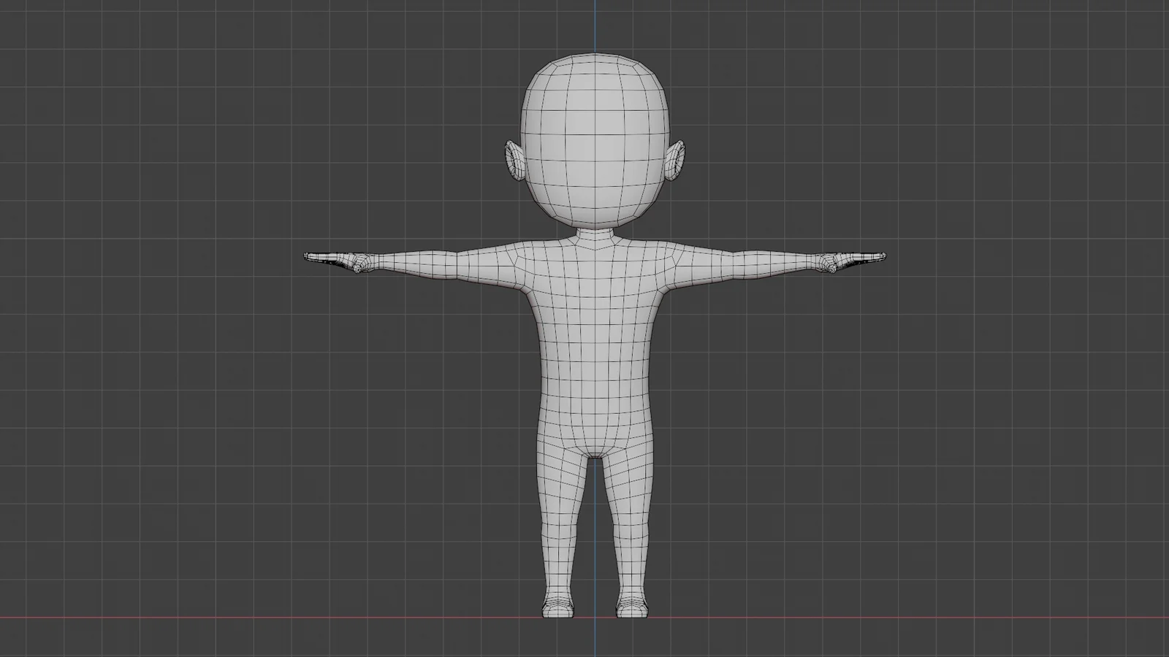
Task: Select the character's neck
Action: (x=595, y=234)
